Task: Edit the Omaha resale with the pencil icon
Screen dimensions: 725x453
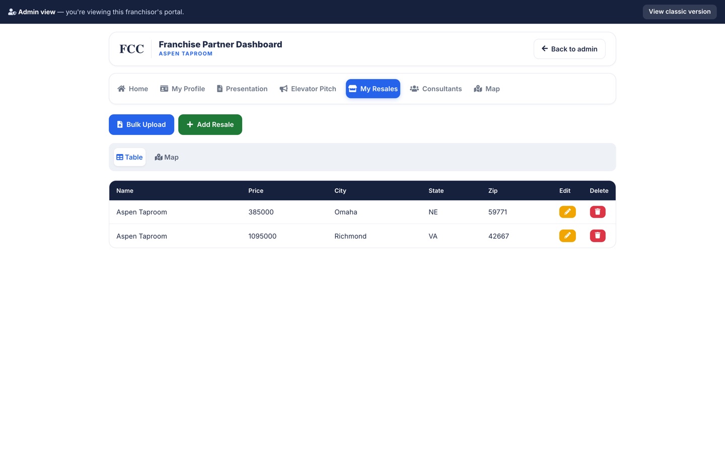Action: 567,212
